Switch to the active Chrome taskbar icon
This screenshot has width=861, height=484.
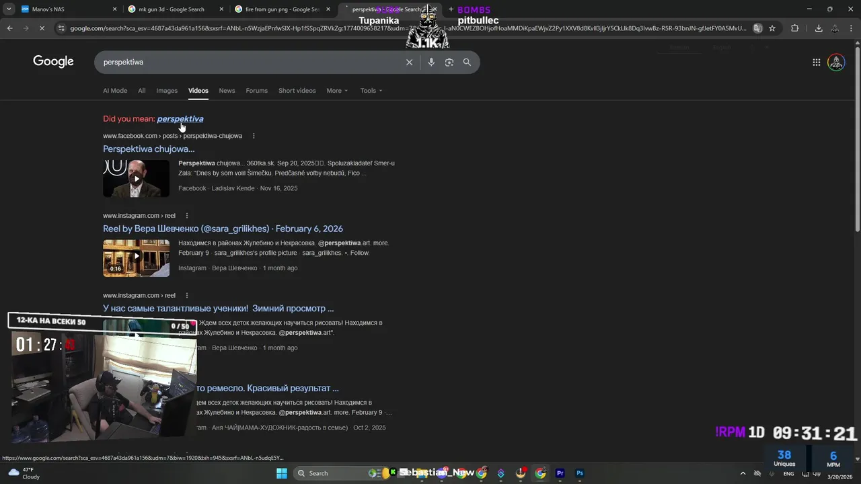click(540, 473)
